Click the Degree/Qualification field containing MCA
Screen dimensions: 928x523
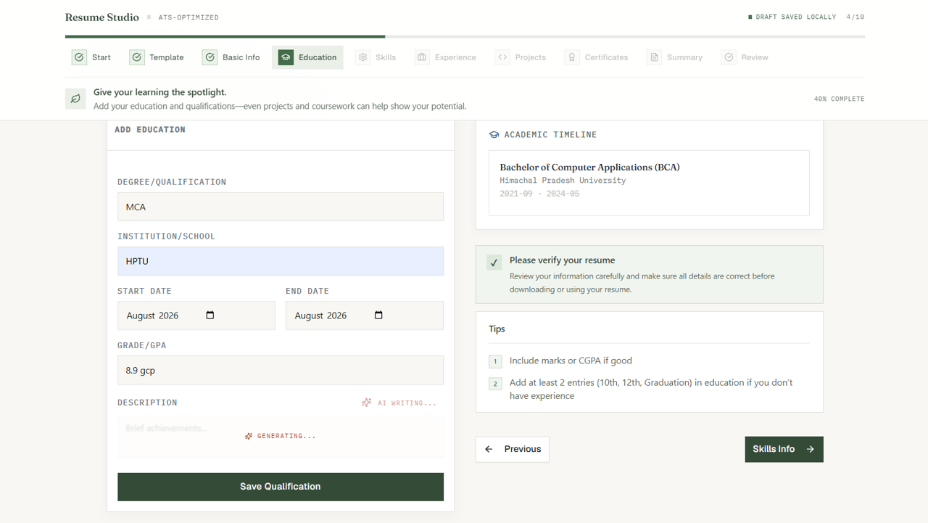(x=281, y=207)
